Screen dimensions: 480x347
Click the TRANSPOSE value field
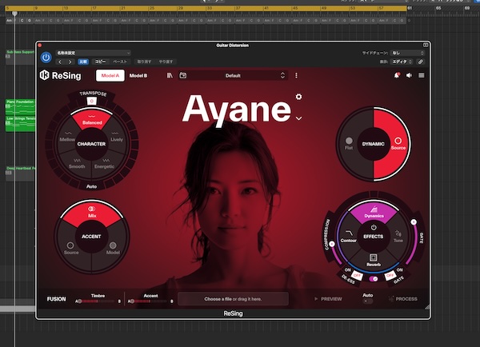coord(91,101)
